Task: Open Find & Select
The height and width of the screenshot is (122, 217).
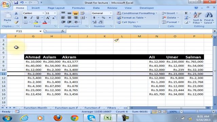Action: tap(209, 18)
